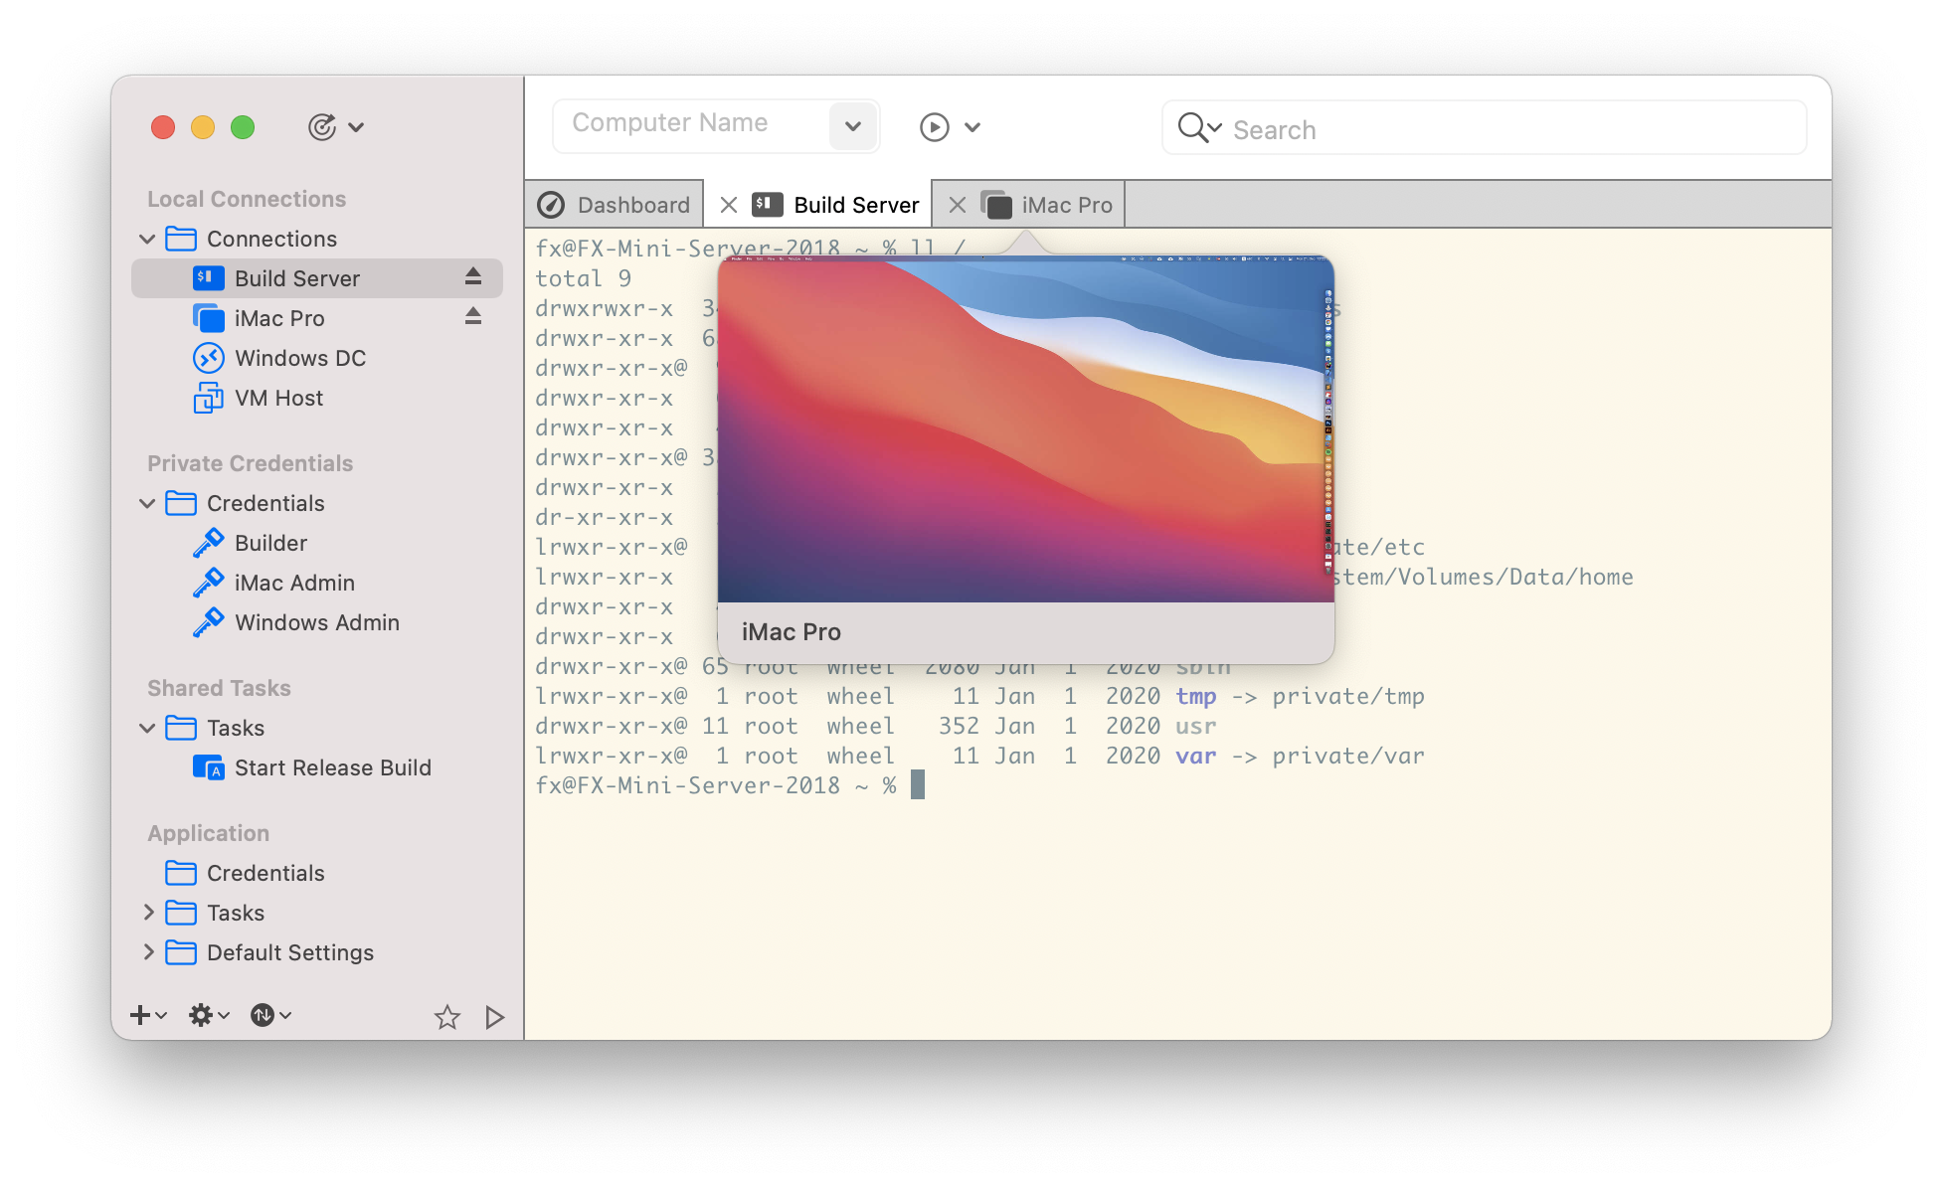
Task: Click eject icon next to iMac Pro
Action: (473, 317)
